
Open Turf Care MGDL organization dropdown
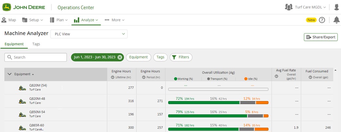pyautogui.click(x=310, y=7)
